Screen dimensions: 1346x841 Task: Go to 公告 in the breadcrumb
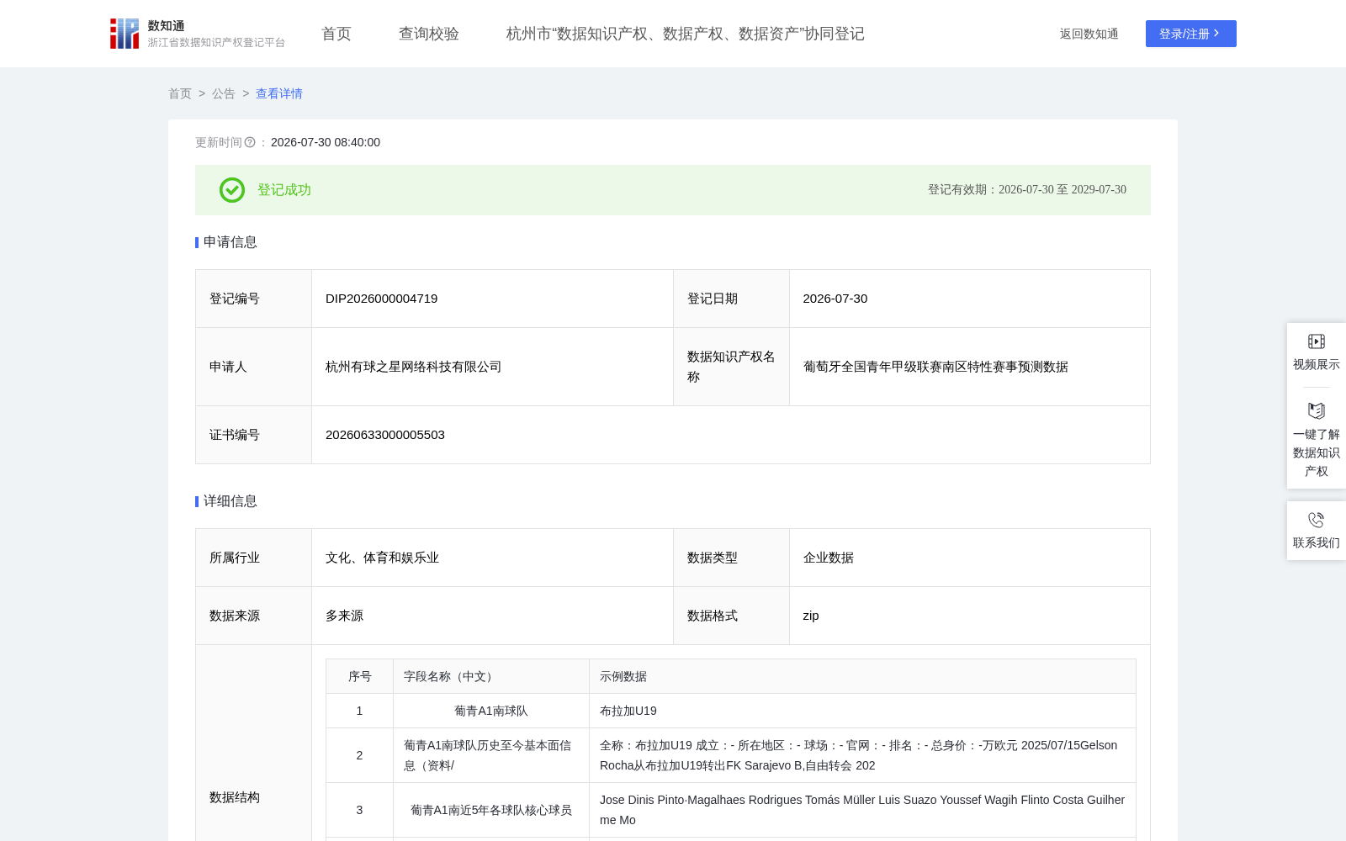click(x=224, y=93)
